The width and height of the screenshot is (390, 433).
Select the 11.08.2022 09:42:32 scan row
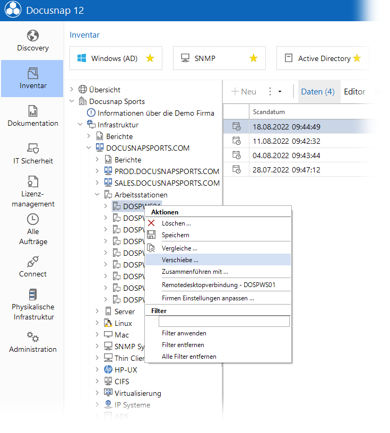[x=300, y=141]
